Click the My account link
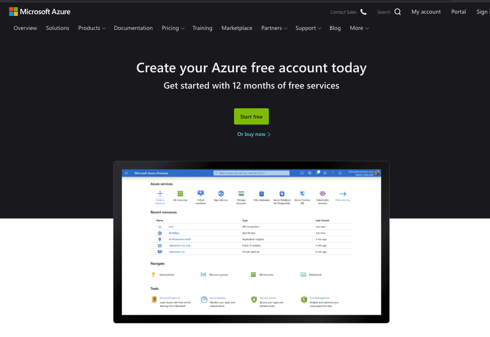Viewport: 490px width, 337px height. [x=426, y=12]
